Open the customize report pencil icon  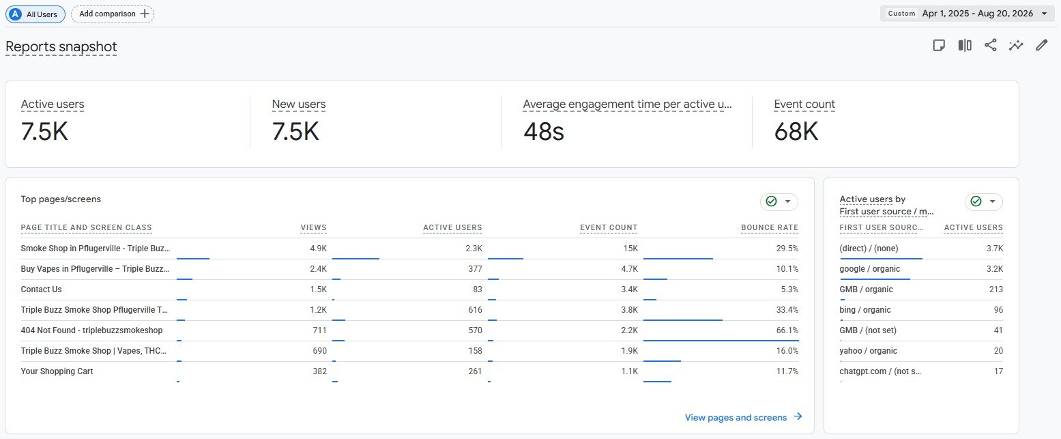tap(1041, 45)
